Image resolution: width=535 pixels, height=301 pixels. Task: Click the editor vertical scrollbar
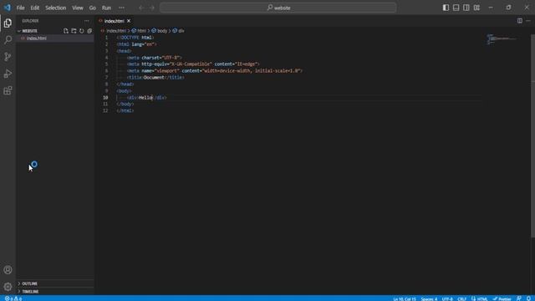point(532,135)
